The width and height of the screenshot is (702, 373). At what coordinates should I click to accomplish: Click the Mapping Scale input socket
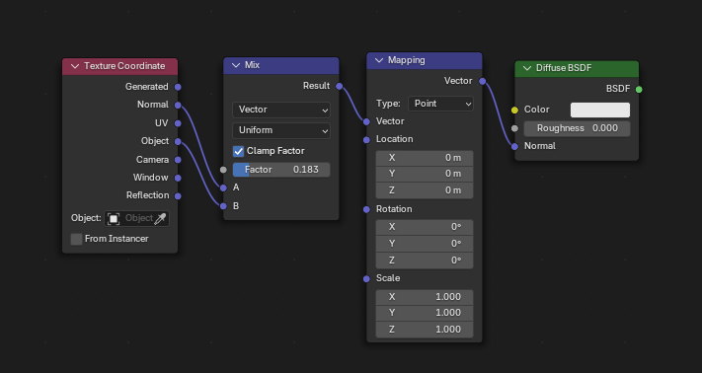pyautogui.click(x=366, y=278)
